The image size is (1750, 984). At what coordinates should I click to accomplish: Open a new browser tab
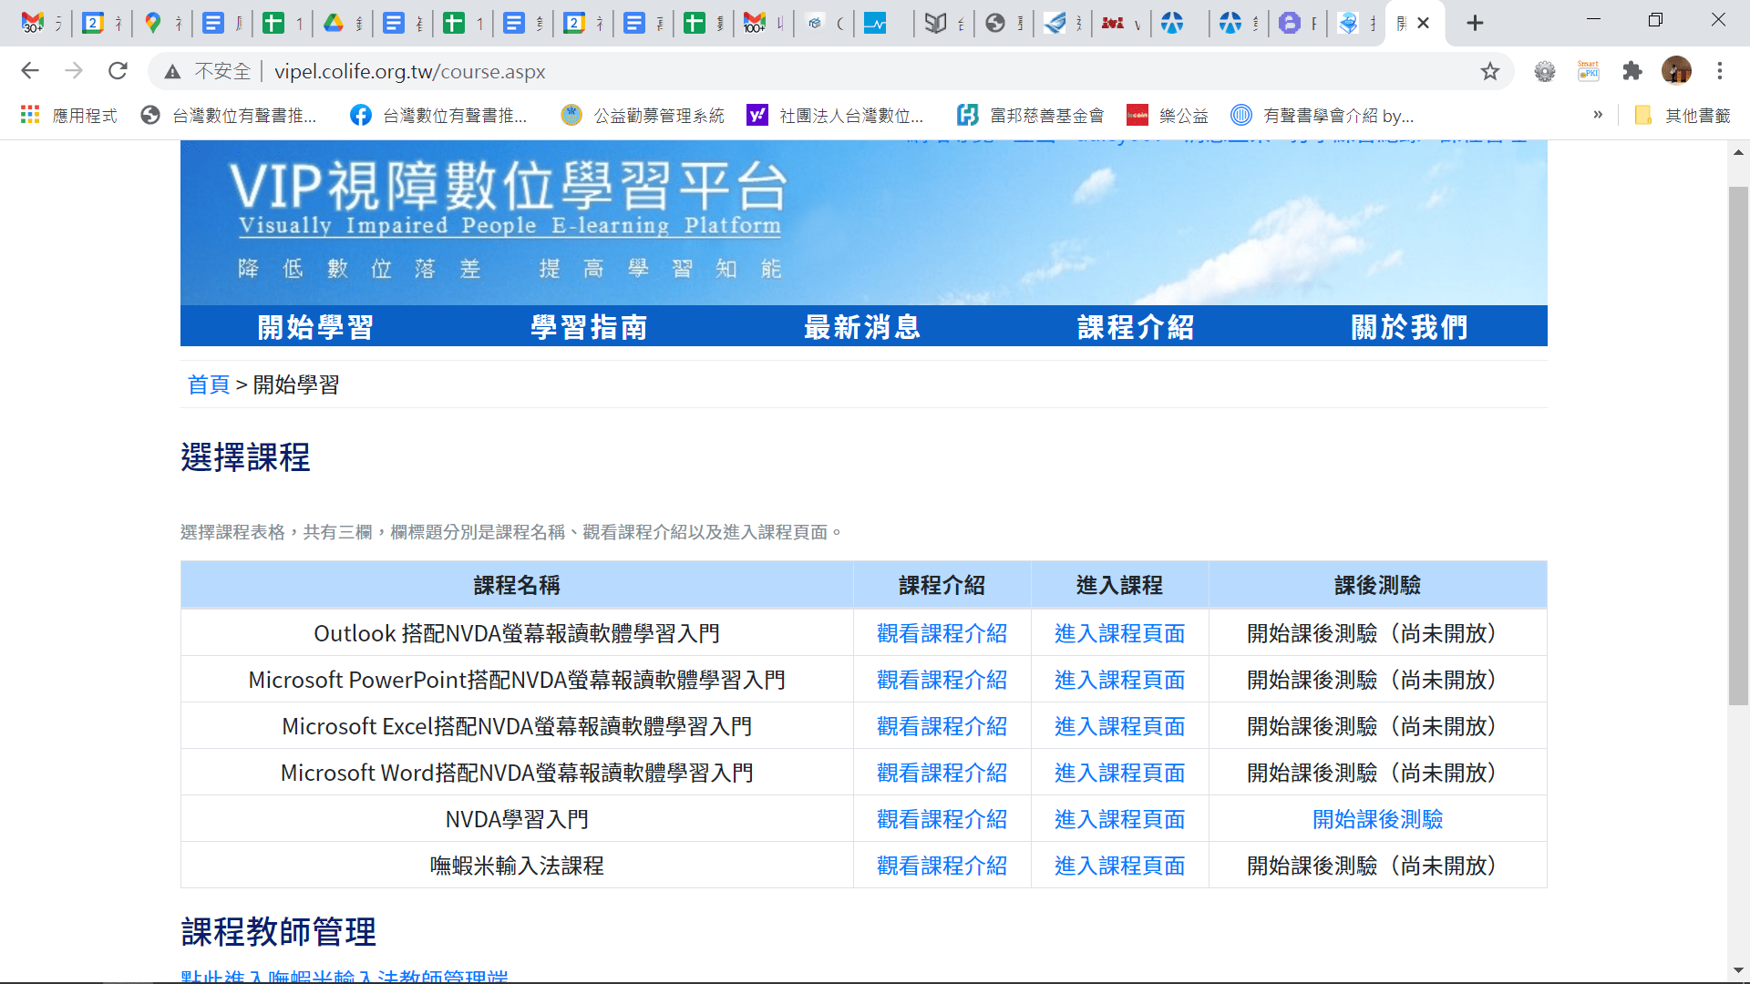[x=1475, y=23]
